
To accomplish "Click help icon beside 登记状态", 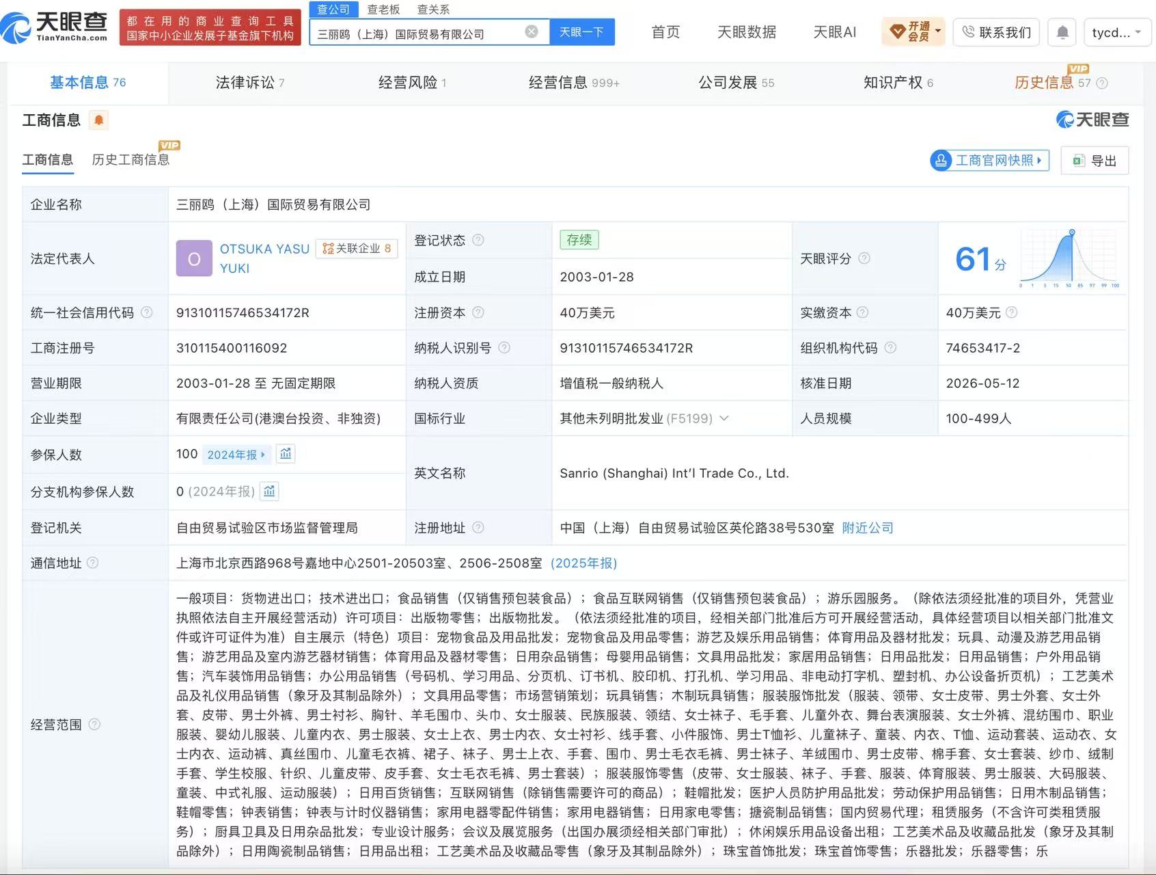I will 478,240.
